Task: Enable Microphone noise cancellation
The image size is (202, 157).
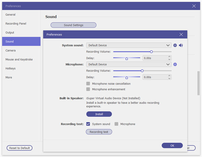Action: [88, 84]
